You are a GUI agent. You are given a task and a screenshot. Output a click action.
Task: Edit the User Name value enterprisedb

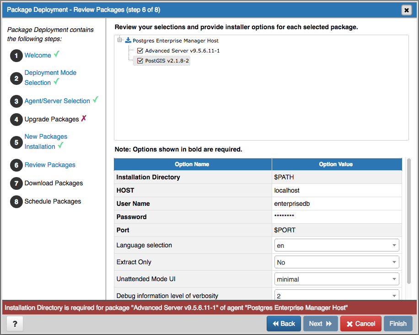(337, 204)
